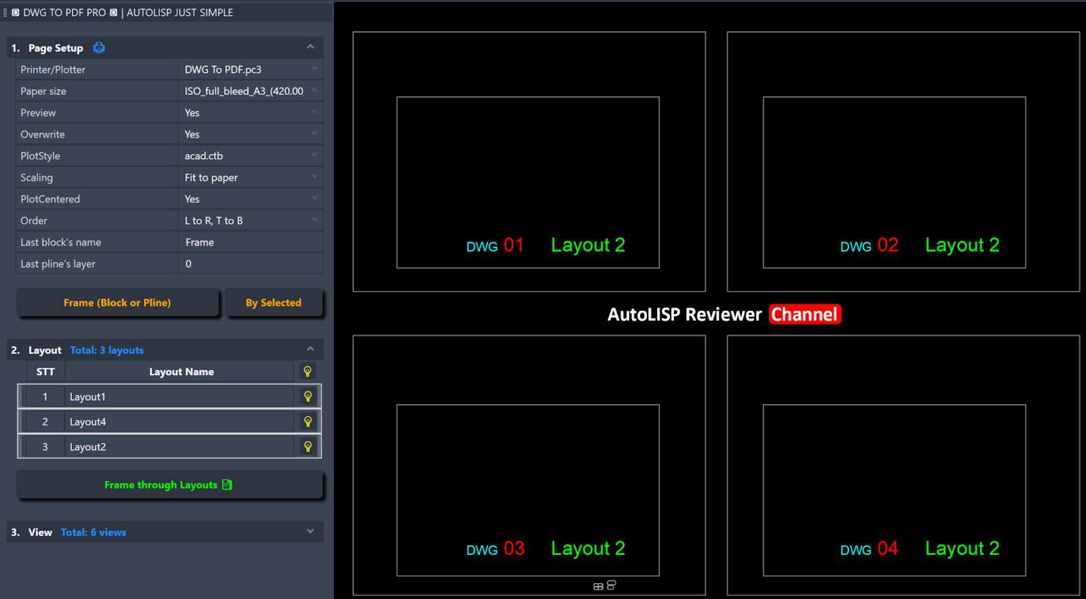The image size is (1086, 599).
Task: Collapse the Layout section chevron
Action: pos(310,349)
